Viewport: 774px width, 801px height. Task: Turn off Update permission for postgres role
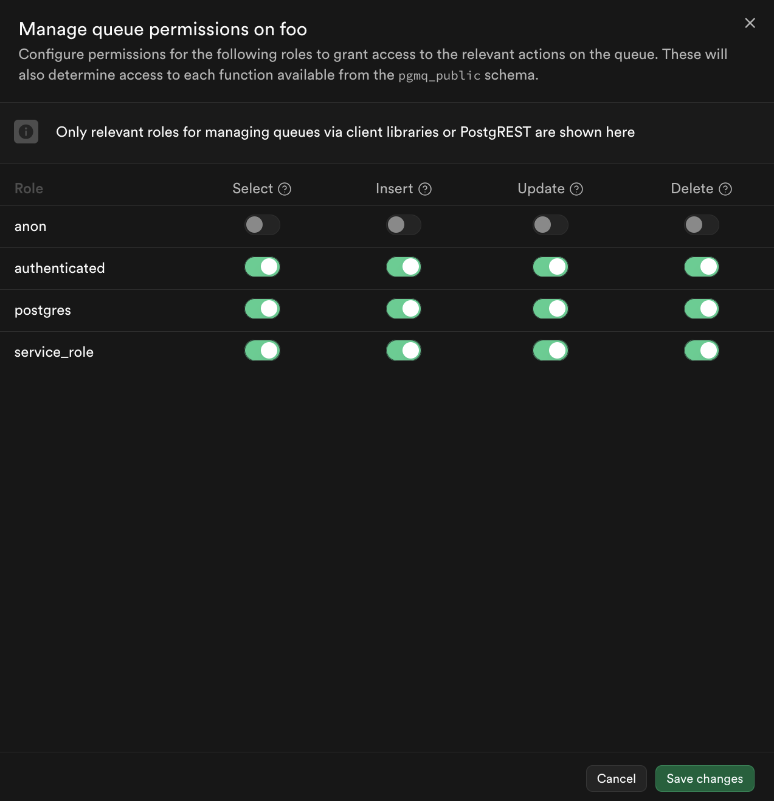550,309
